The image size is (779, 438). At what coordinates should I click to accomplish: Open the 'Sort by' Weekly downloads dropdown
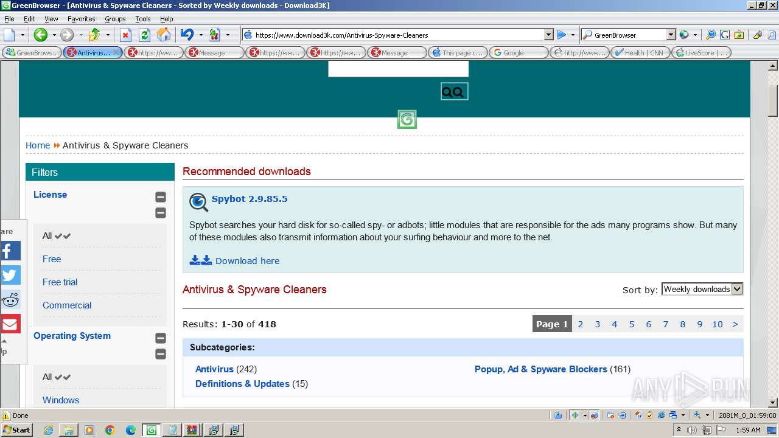(702, 289)
